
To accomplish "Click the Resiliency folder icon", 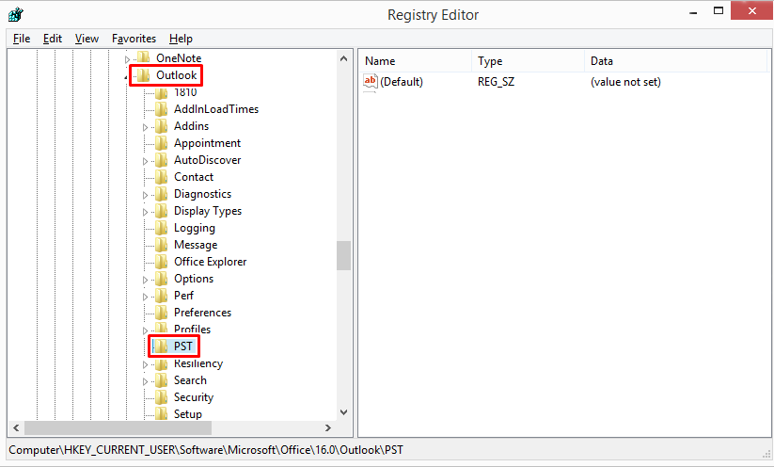I will (x=162, y=363).
